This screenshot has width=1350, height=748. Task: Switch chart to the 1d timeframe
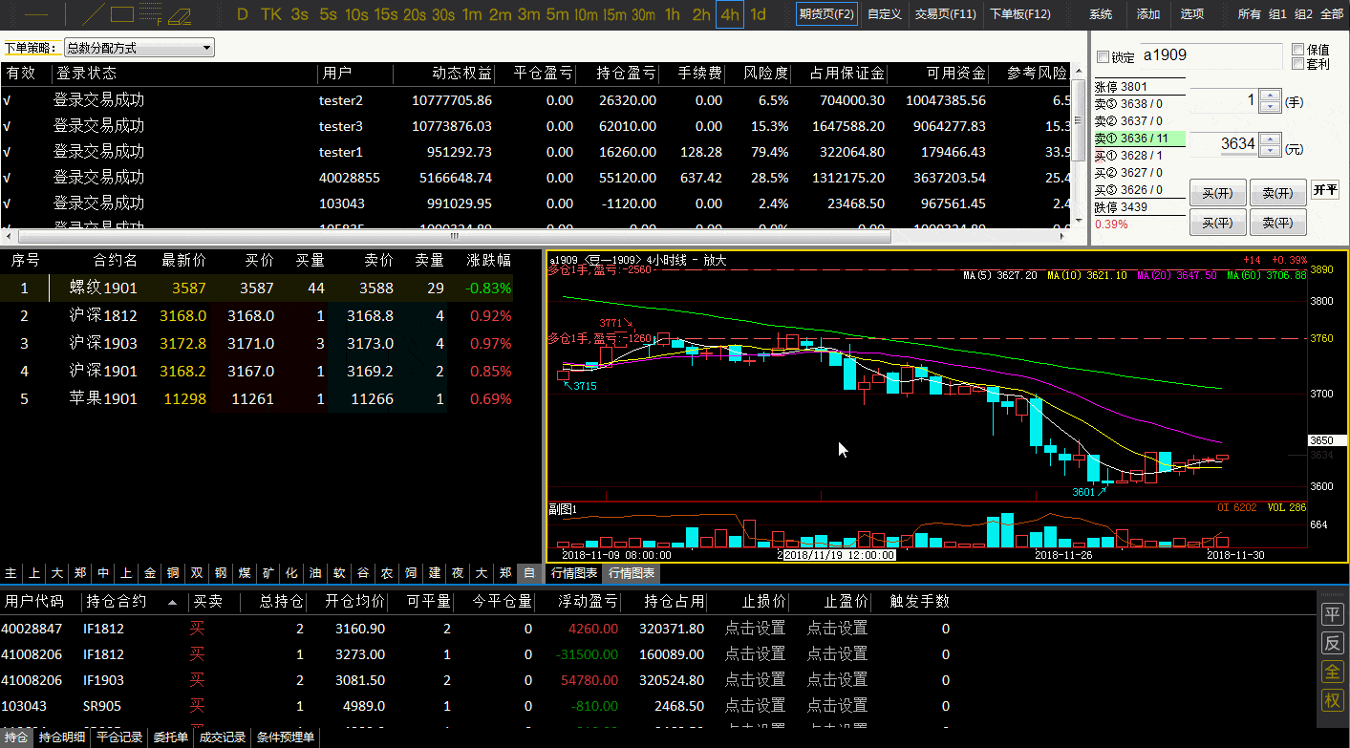coord(758,14)
